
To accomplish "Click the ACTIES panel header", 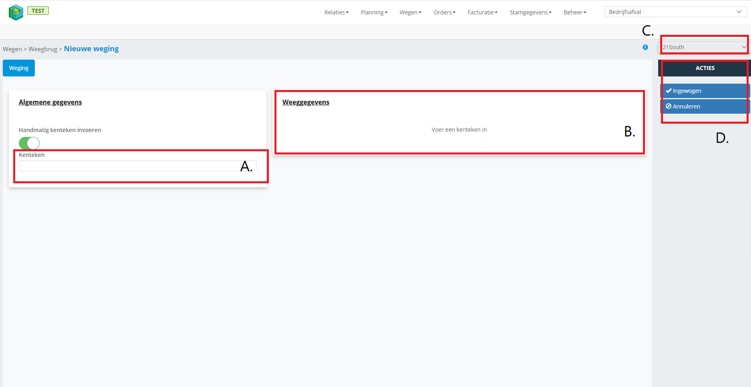I will [705, 68].
